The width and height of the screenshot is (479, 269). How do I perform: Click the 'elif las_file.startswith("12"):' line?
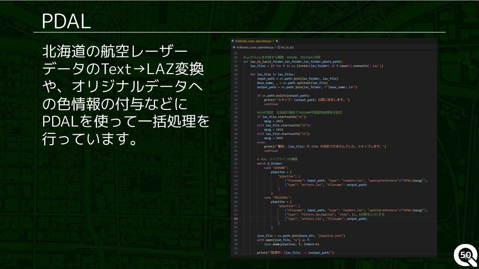[283, 126]
